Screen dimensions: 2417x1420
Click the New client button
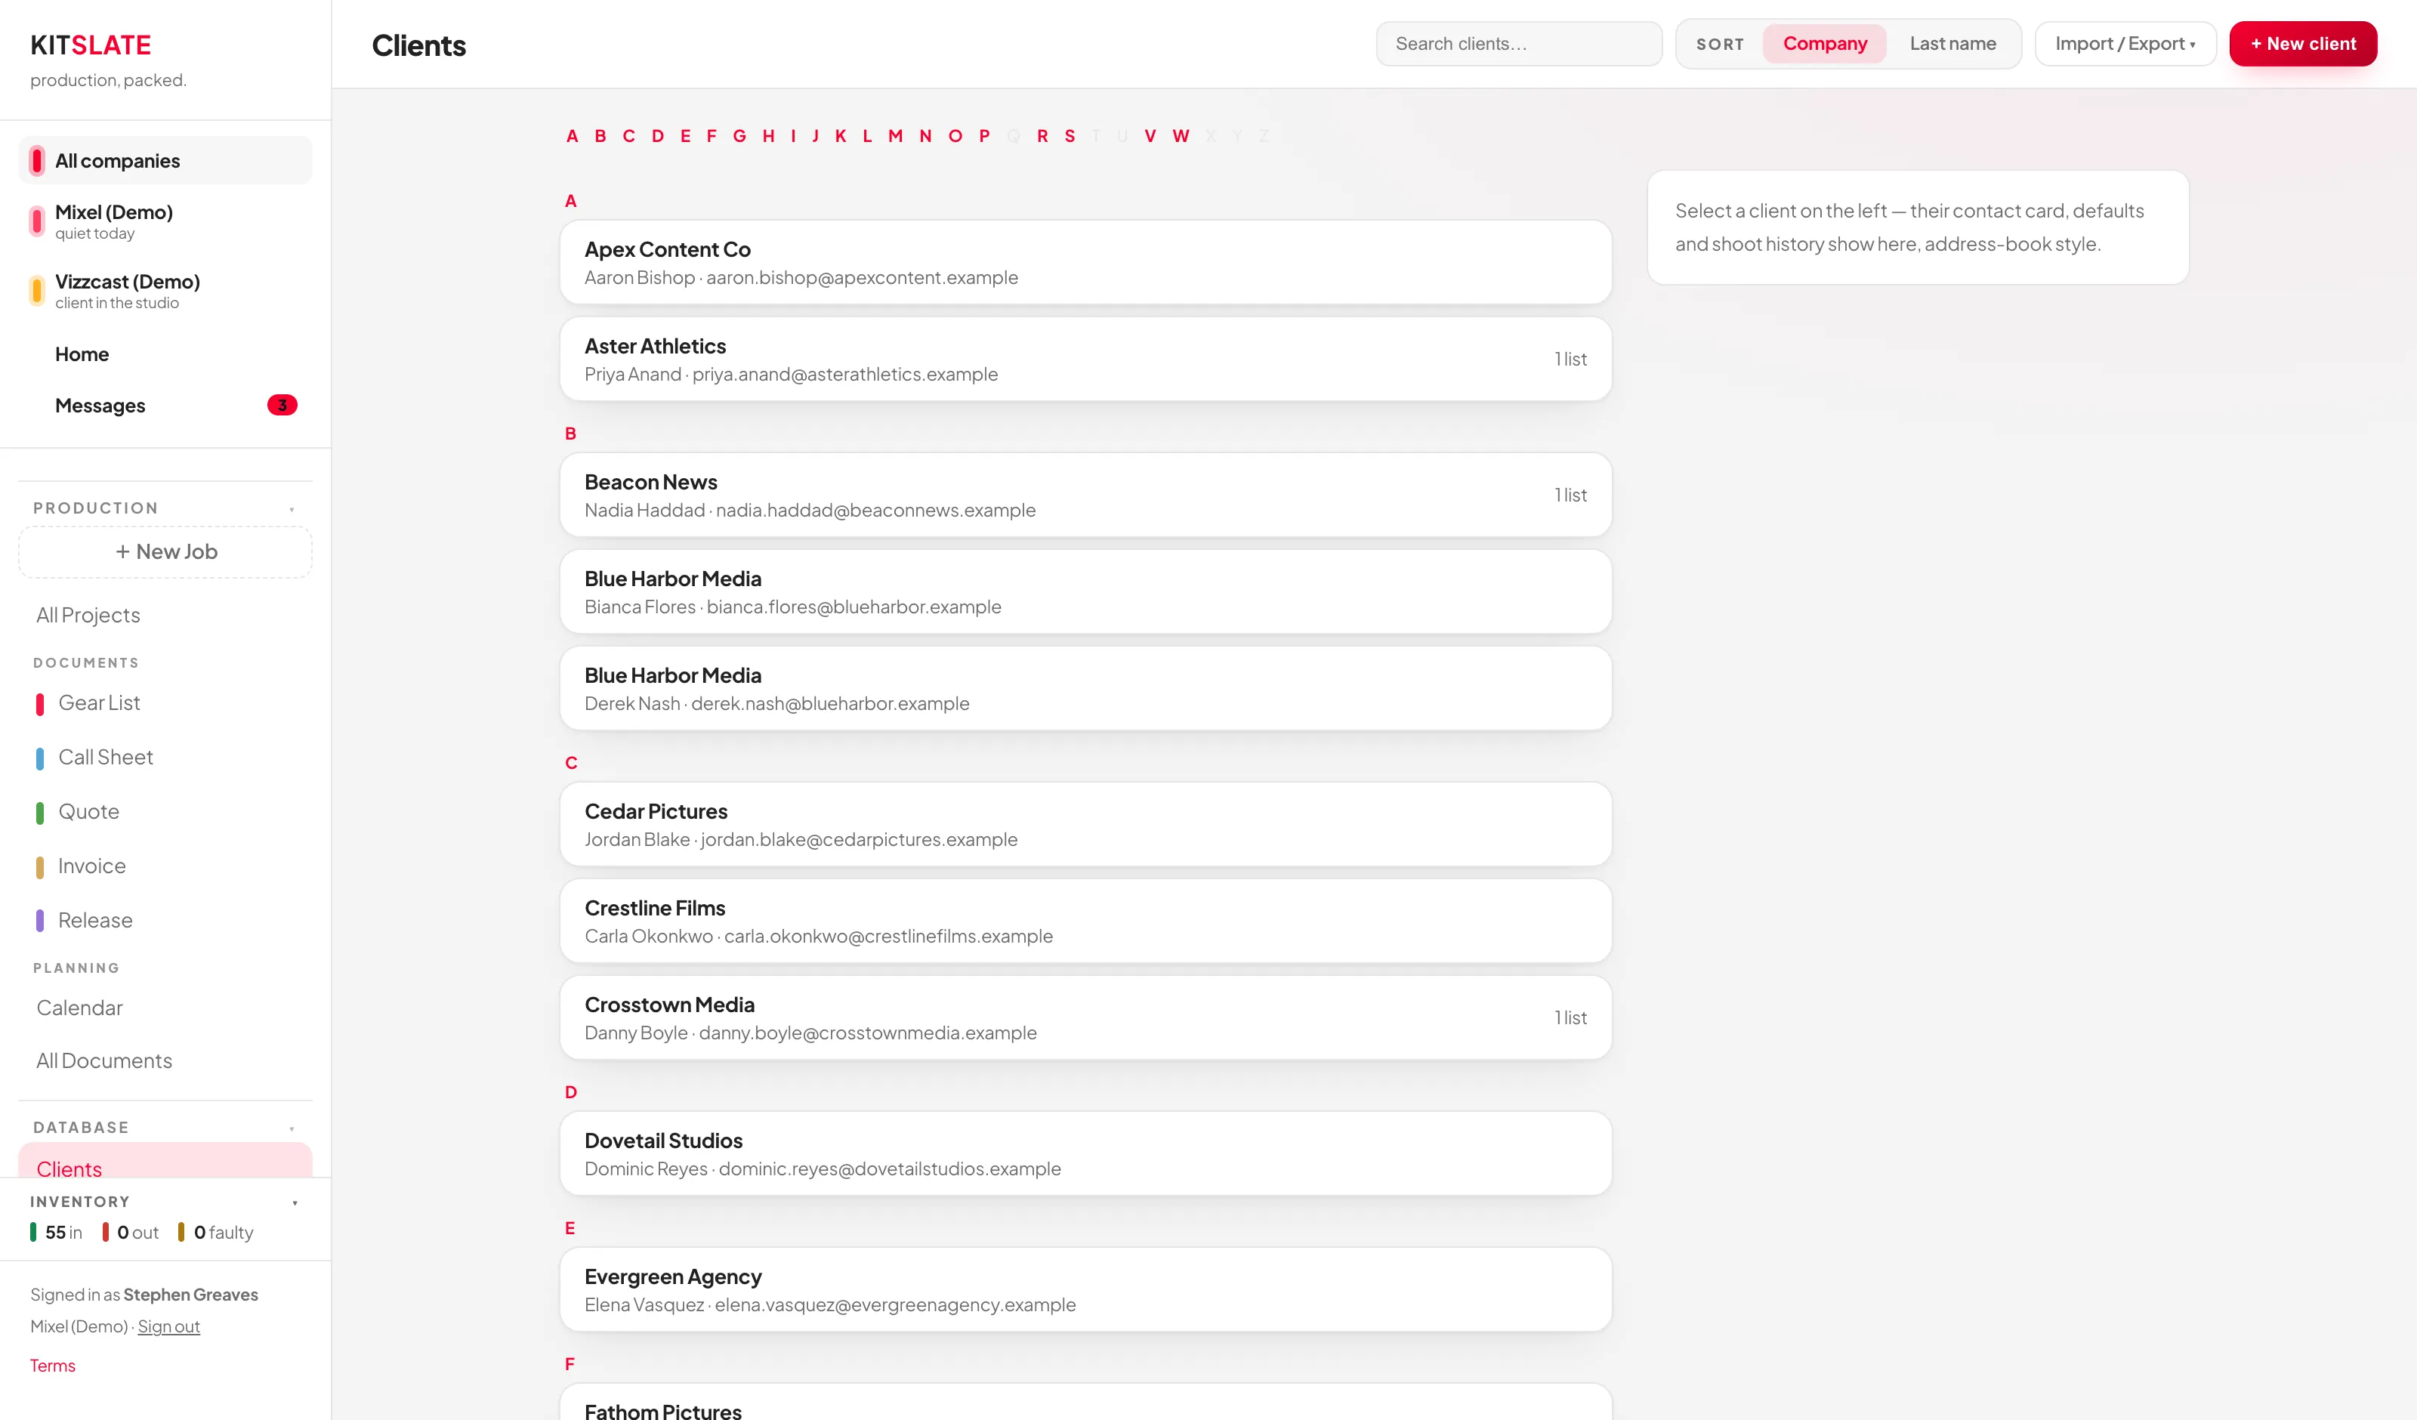pyautogui.click(x=2302, y=44)
